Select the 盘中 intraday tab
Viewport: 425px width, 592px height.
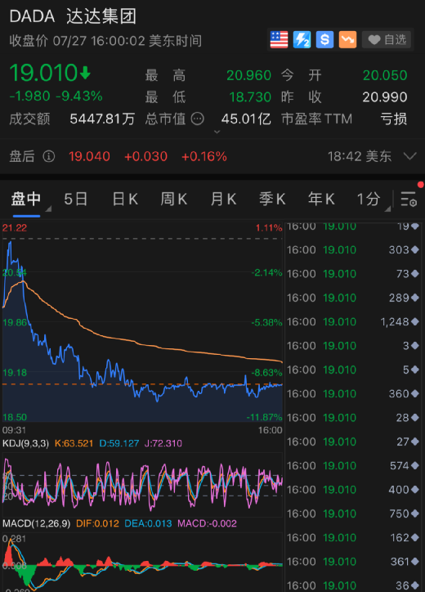pyautogui.click(x=25, y=199)
